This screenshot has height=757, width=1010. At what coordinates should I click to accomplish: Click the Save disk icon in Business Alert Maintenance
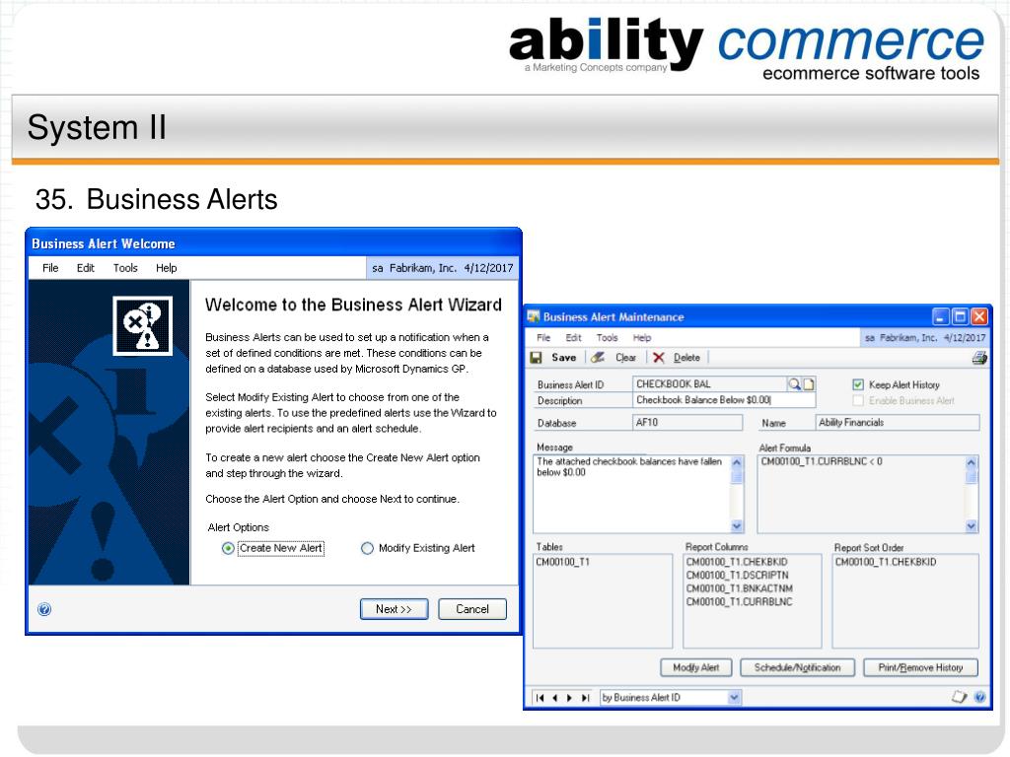536,357
